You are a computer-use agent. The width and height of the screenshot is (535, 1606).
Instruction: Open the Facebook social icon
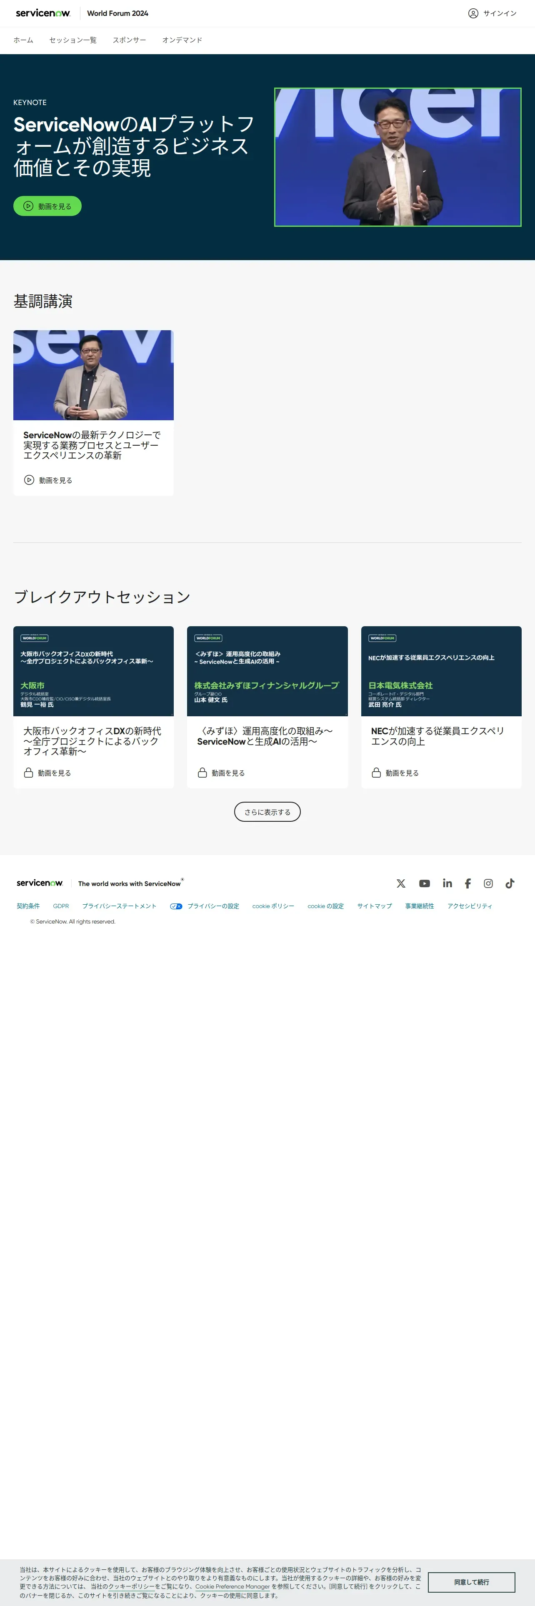point(468,883)
